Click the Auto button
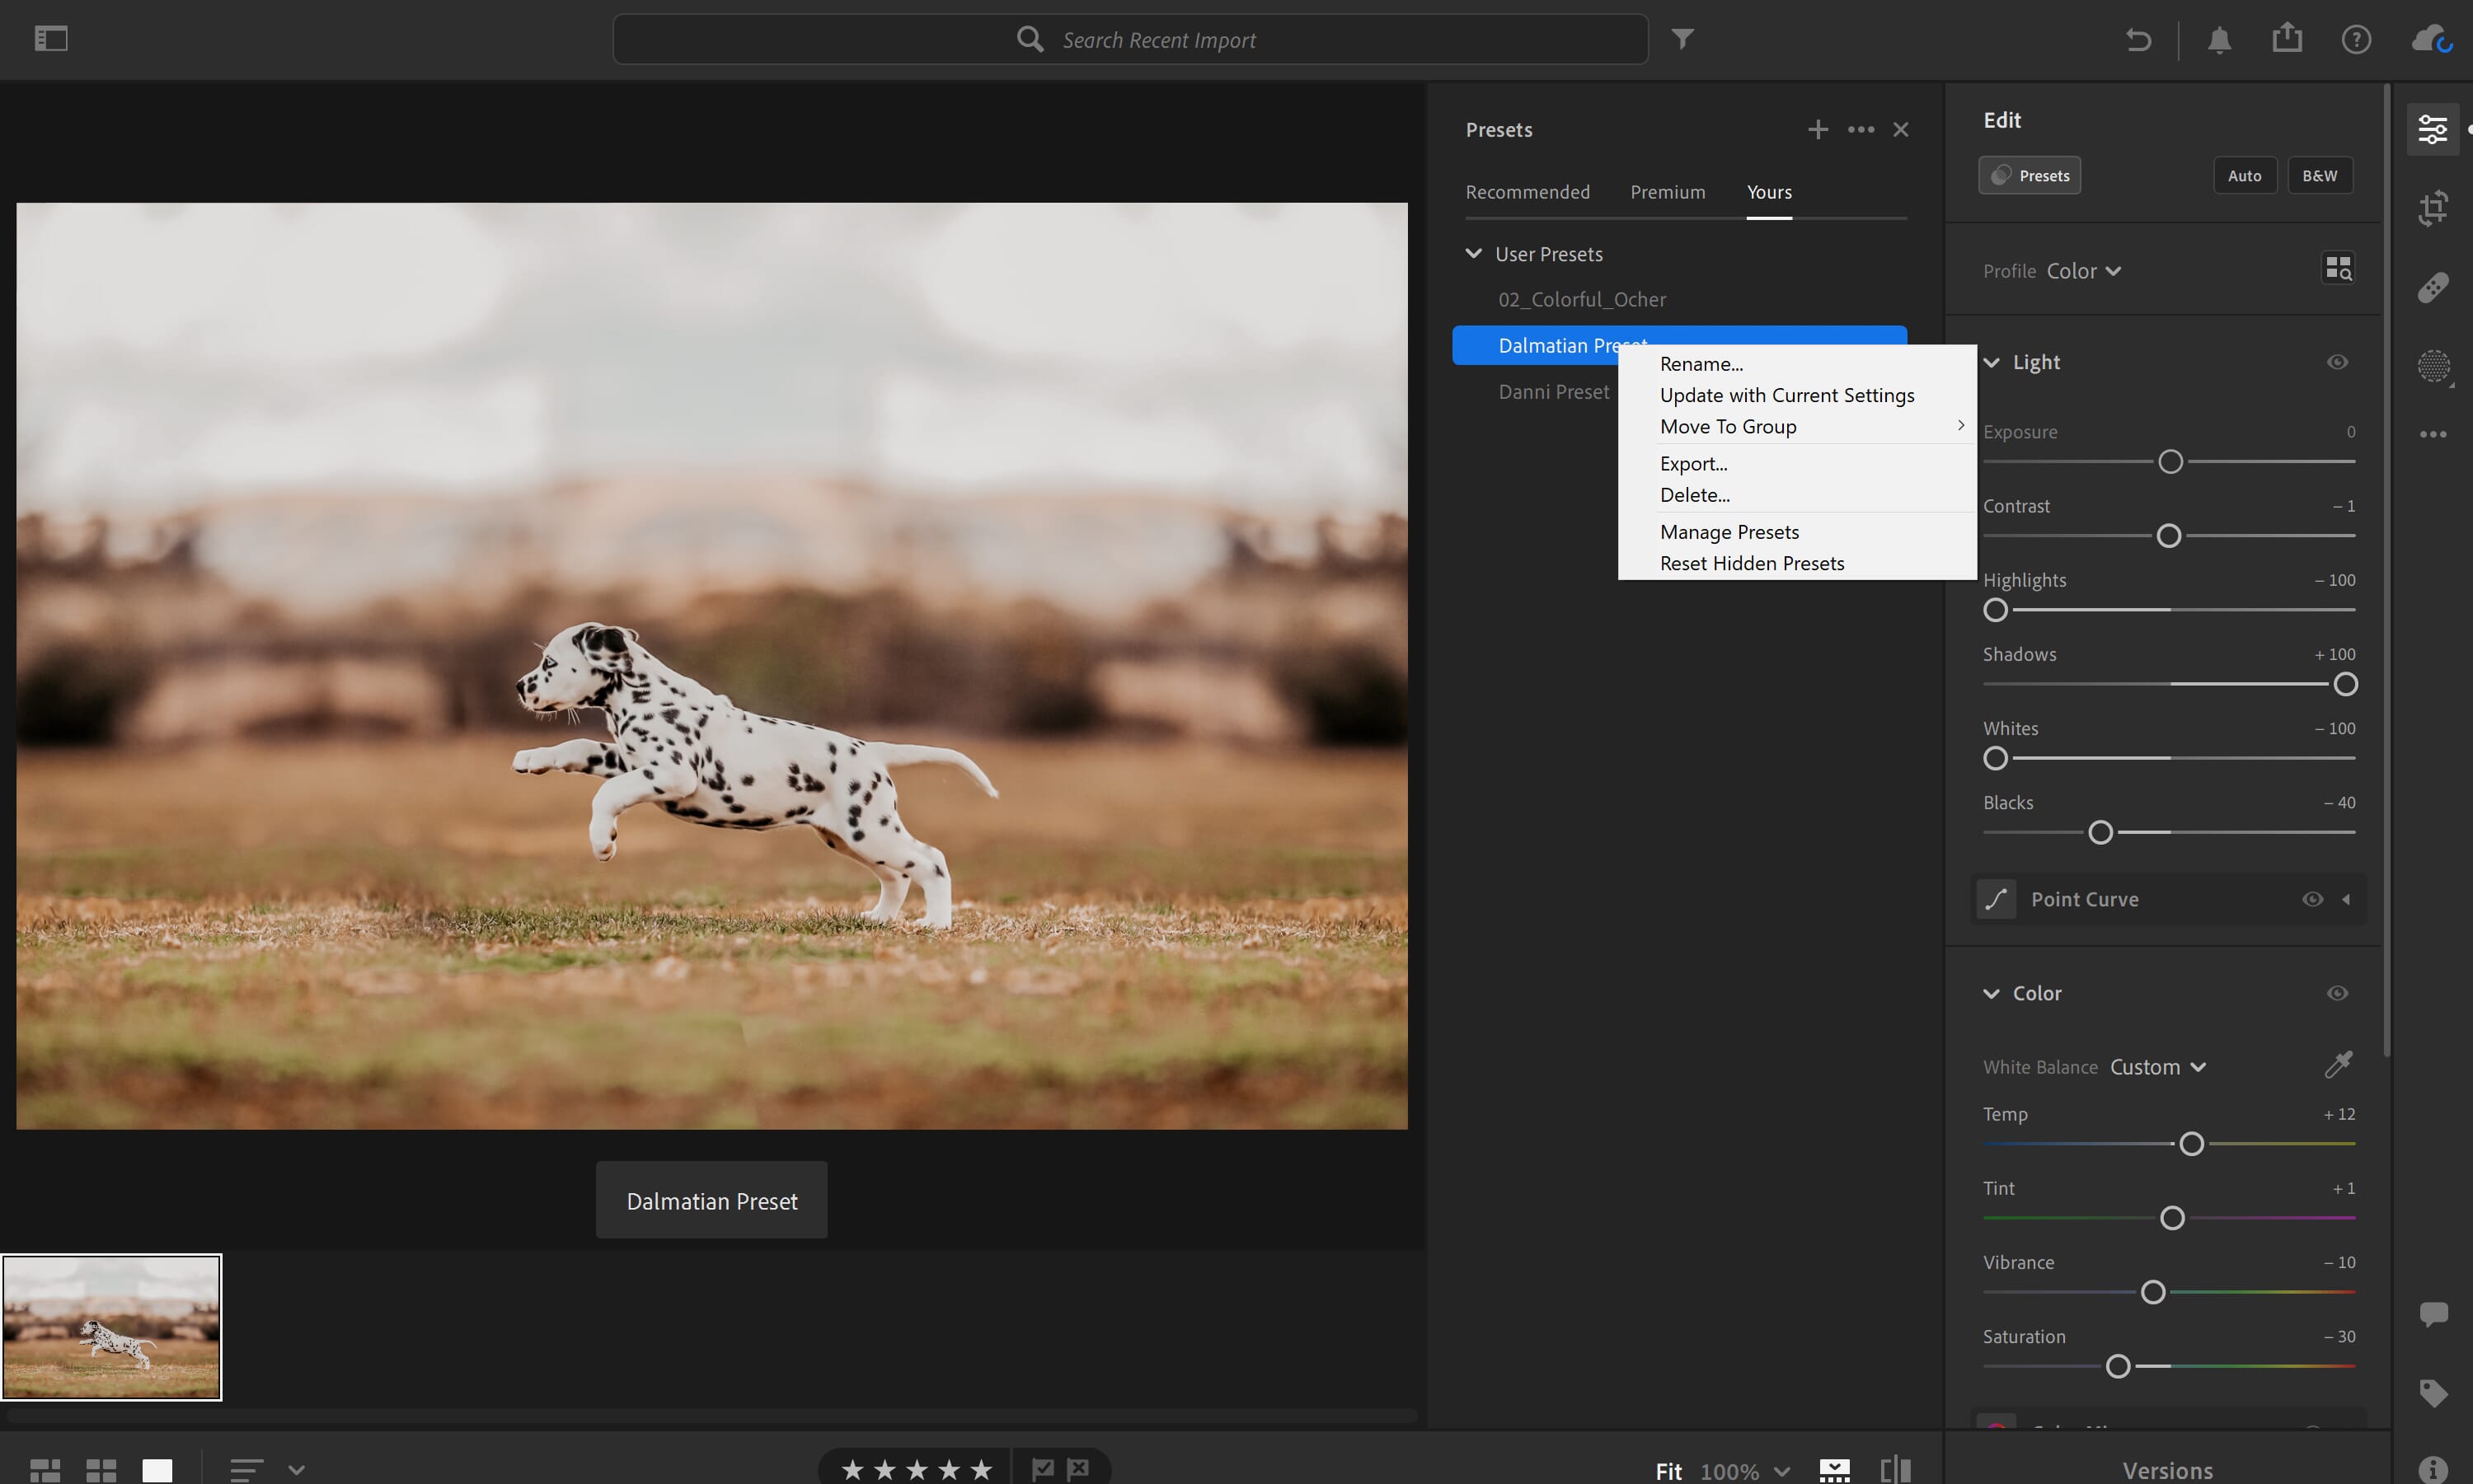Viewport: 2473px width, 1484px height. tap(2244, 175)
